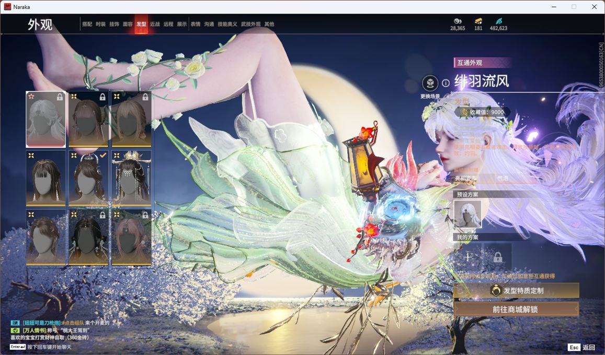Open the 武技外观 tab
The height and width of the screenshot is (355, 605).
point(250,24)
